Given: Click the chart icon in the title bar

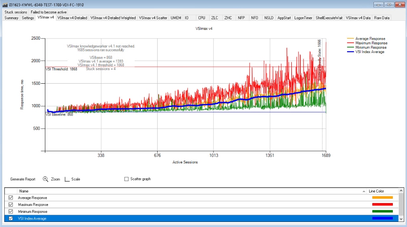Looking at the screenshot, I should [x=4, y=4].
